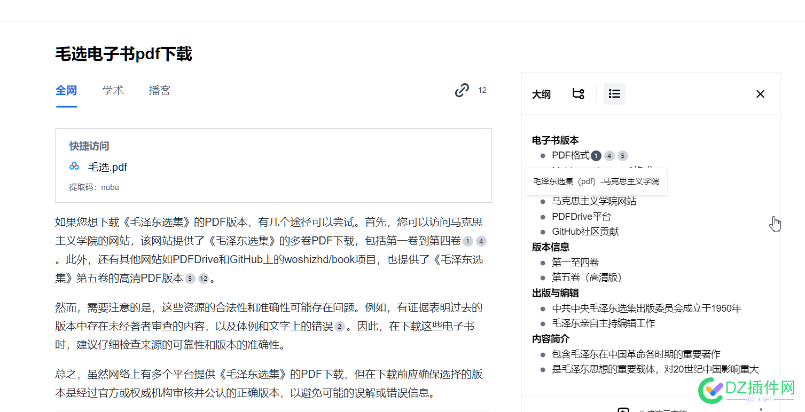Click badge 4 beside PDF格式 in outline
Image resolution: width=805 pixels, height=412 pixels.
click(x=609, y=156)
